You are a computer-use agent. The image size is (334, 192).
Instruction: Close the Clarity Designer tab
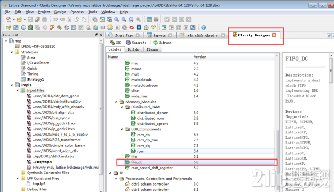pyautogui.click(x=274, y=35)
